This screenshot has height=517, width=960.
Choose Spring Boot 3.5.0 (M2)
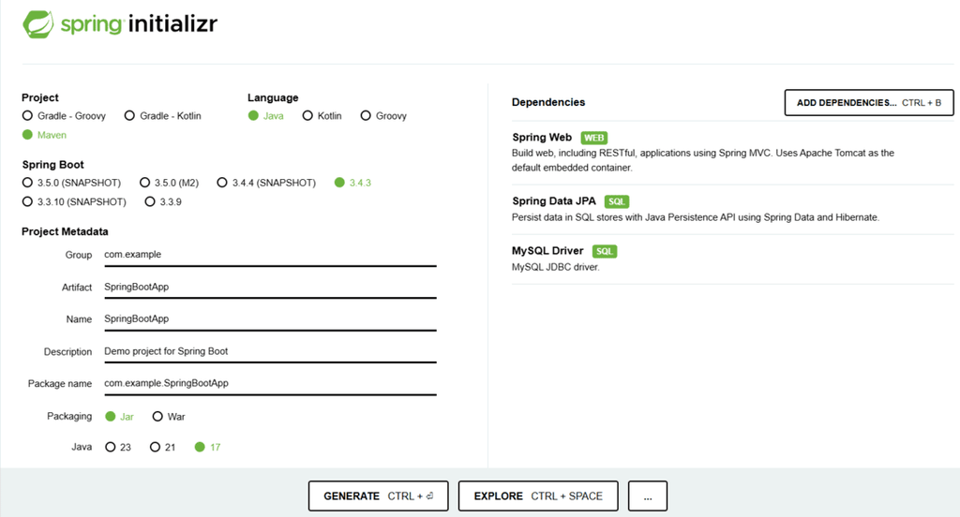pyautogui.click(x=169, y=183)
